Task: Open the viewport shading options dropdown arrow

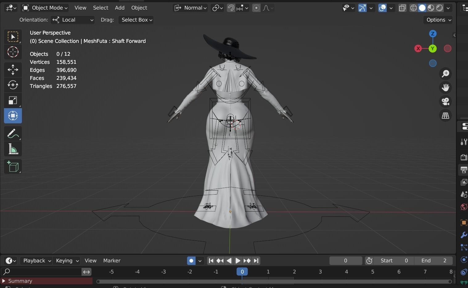Action: [x=448, y=8]
